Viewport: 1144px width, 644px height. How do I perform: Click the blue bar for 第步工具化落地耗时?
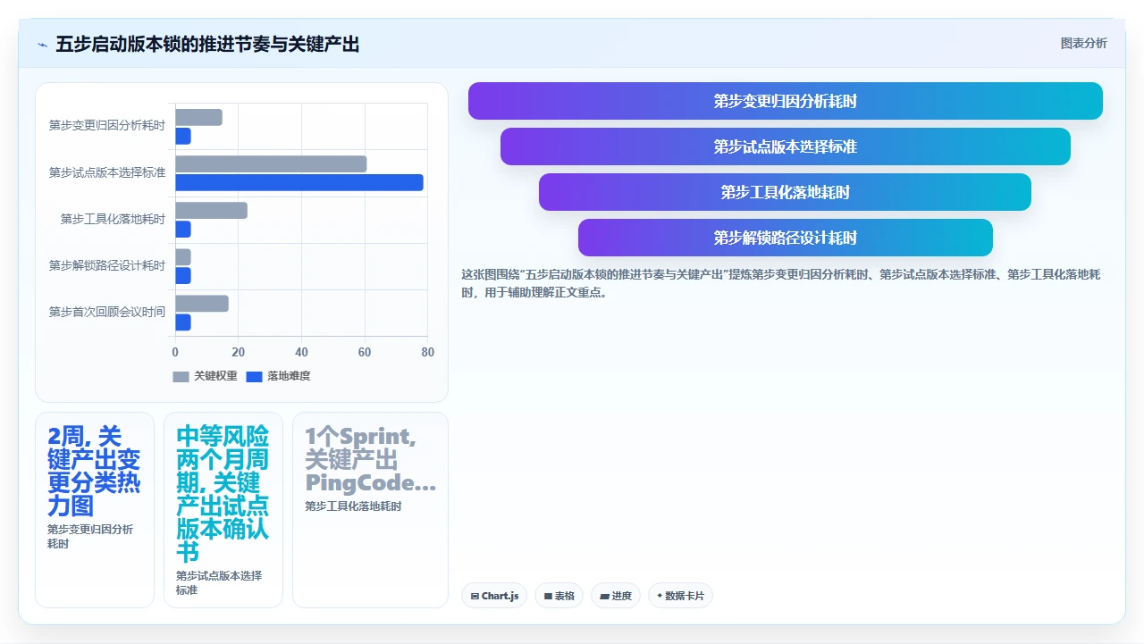coord(183,230)
